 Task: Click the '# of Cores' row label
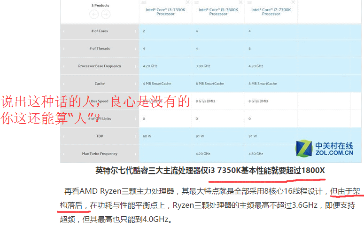pos(100,31)
